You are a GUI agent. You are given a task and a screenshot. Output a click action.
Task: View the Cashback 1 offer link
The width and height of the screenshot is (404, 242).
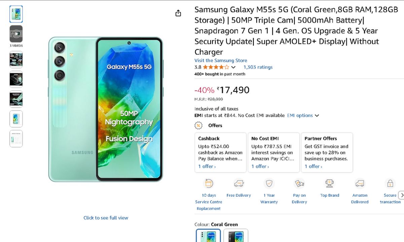(x=207, y=166)
